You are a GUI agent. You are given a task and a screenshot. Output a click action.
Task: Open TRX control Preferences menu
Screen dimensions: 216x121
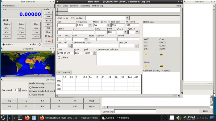pyautogui.click(x=8, y=6)
